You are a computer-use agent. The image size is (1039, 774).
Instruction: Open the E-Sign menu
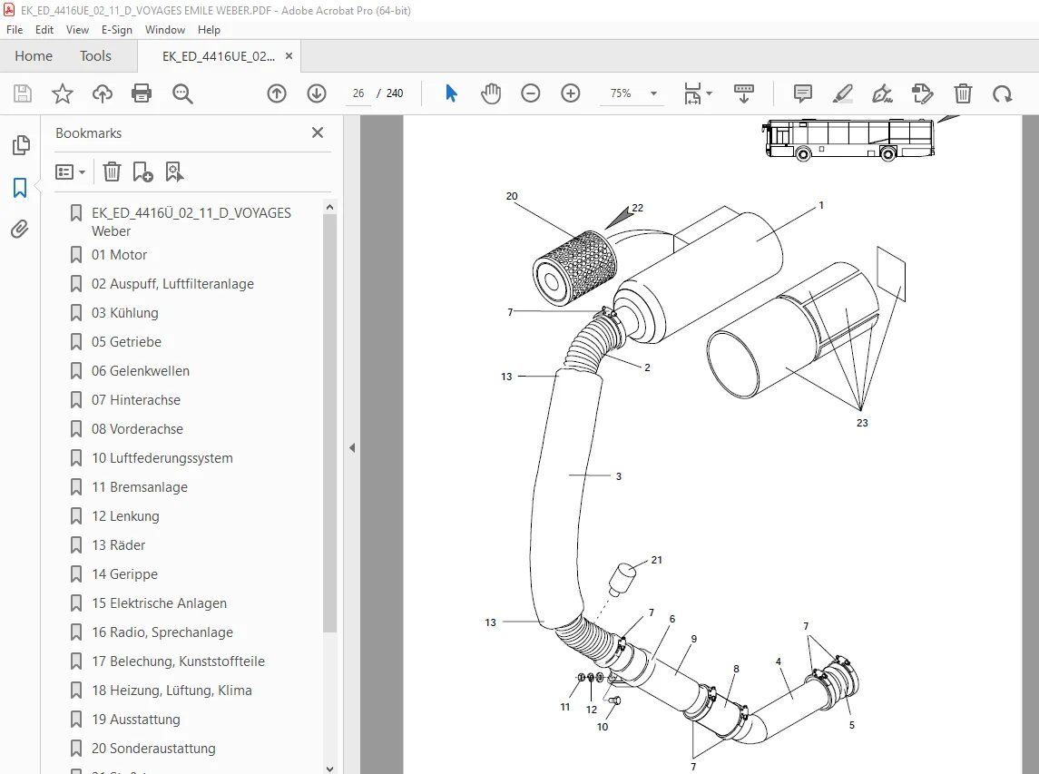(117, 30)
